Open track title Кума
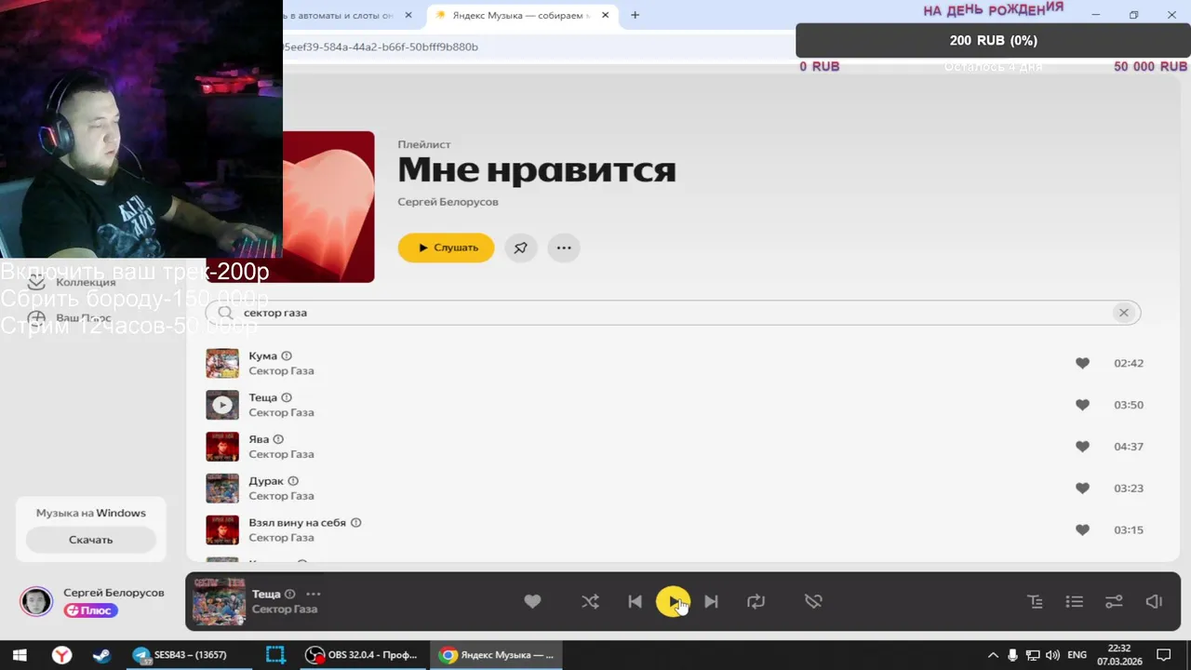1191x670 pixels. pos(263,355)
